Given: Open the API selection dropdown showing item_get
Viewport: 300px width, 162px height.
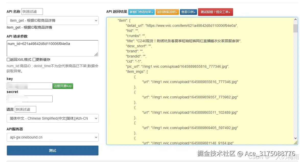Looking at the screenshot, I should (x=52, y=21).
